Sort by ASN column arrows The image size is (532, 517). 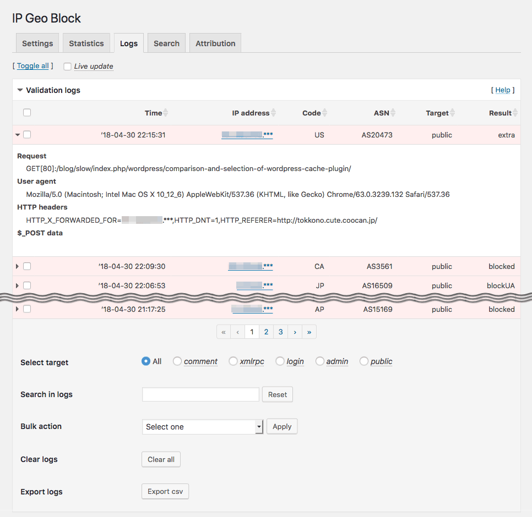point(393,113)
